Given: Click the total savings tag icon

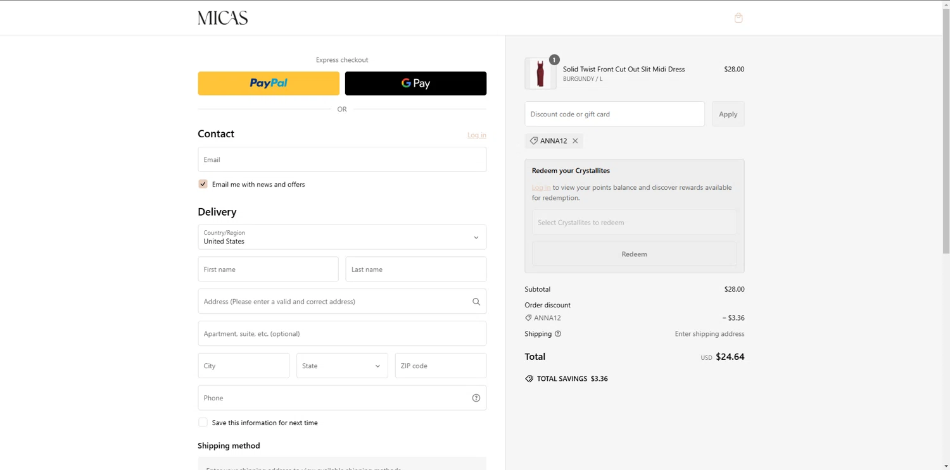Looking at the screenshot, I should click(529, 379).
